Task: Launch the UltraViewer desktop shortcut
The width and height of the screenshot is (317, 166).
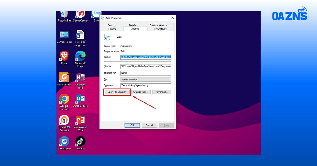Action: point(64,143)
